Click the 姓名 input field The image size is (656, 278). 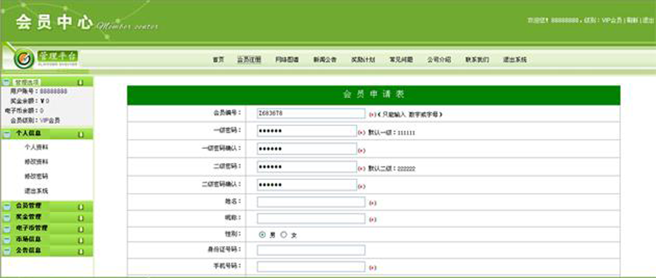(311, 202)
